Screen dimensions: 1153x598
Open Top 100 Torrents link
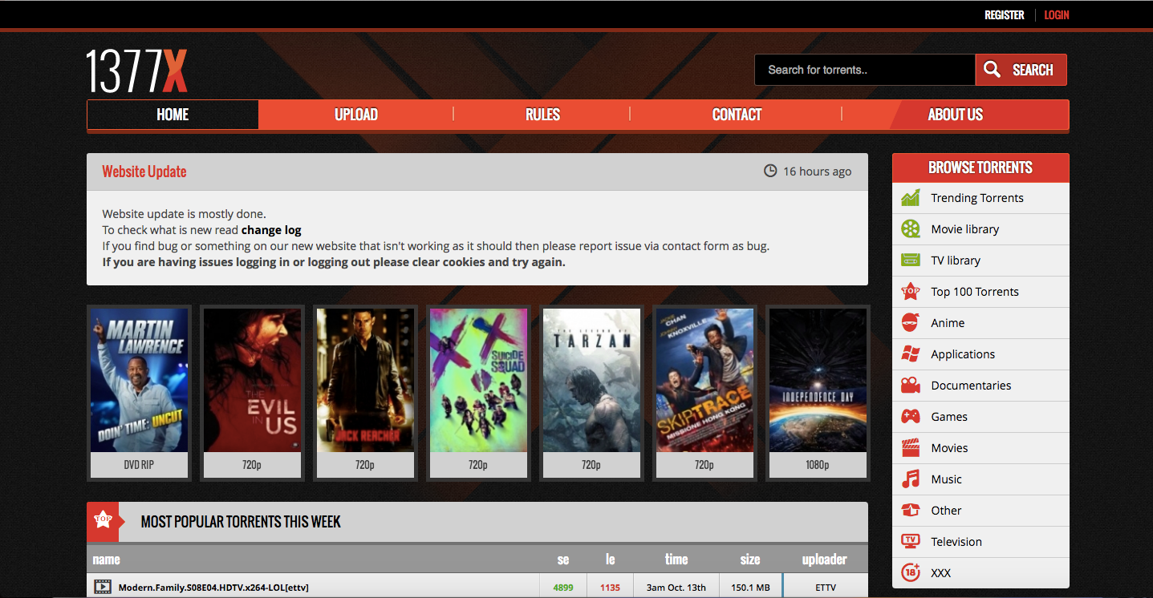[x=975, y=292]
